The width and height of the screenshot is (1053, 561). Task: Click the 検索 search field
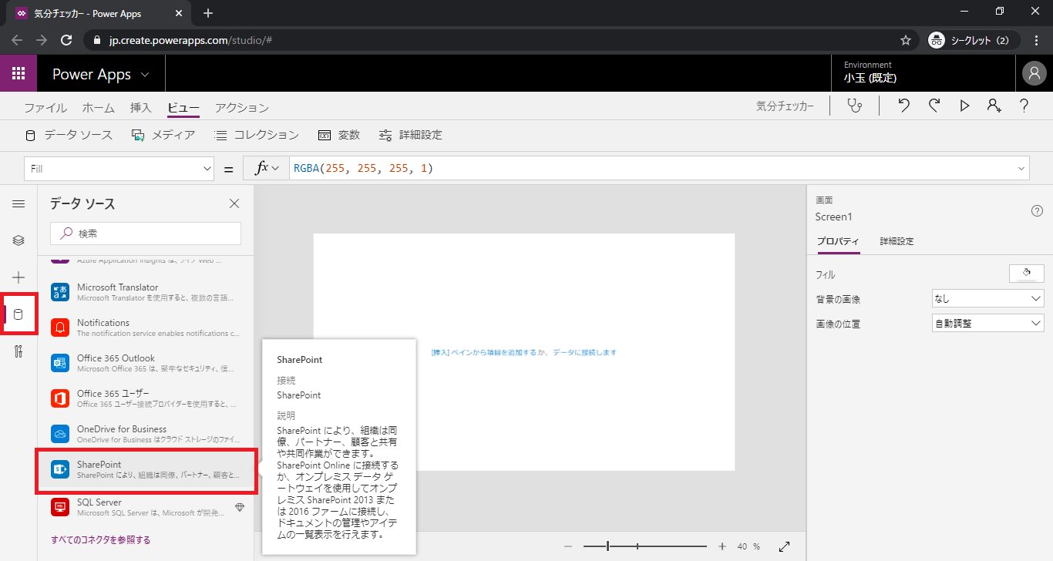coord(146,233)
